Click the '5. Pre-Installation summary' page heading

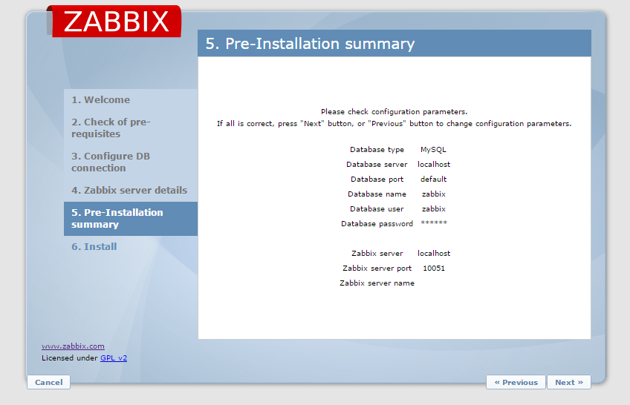310,43
